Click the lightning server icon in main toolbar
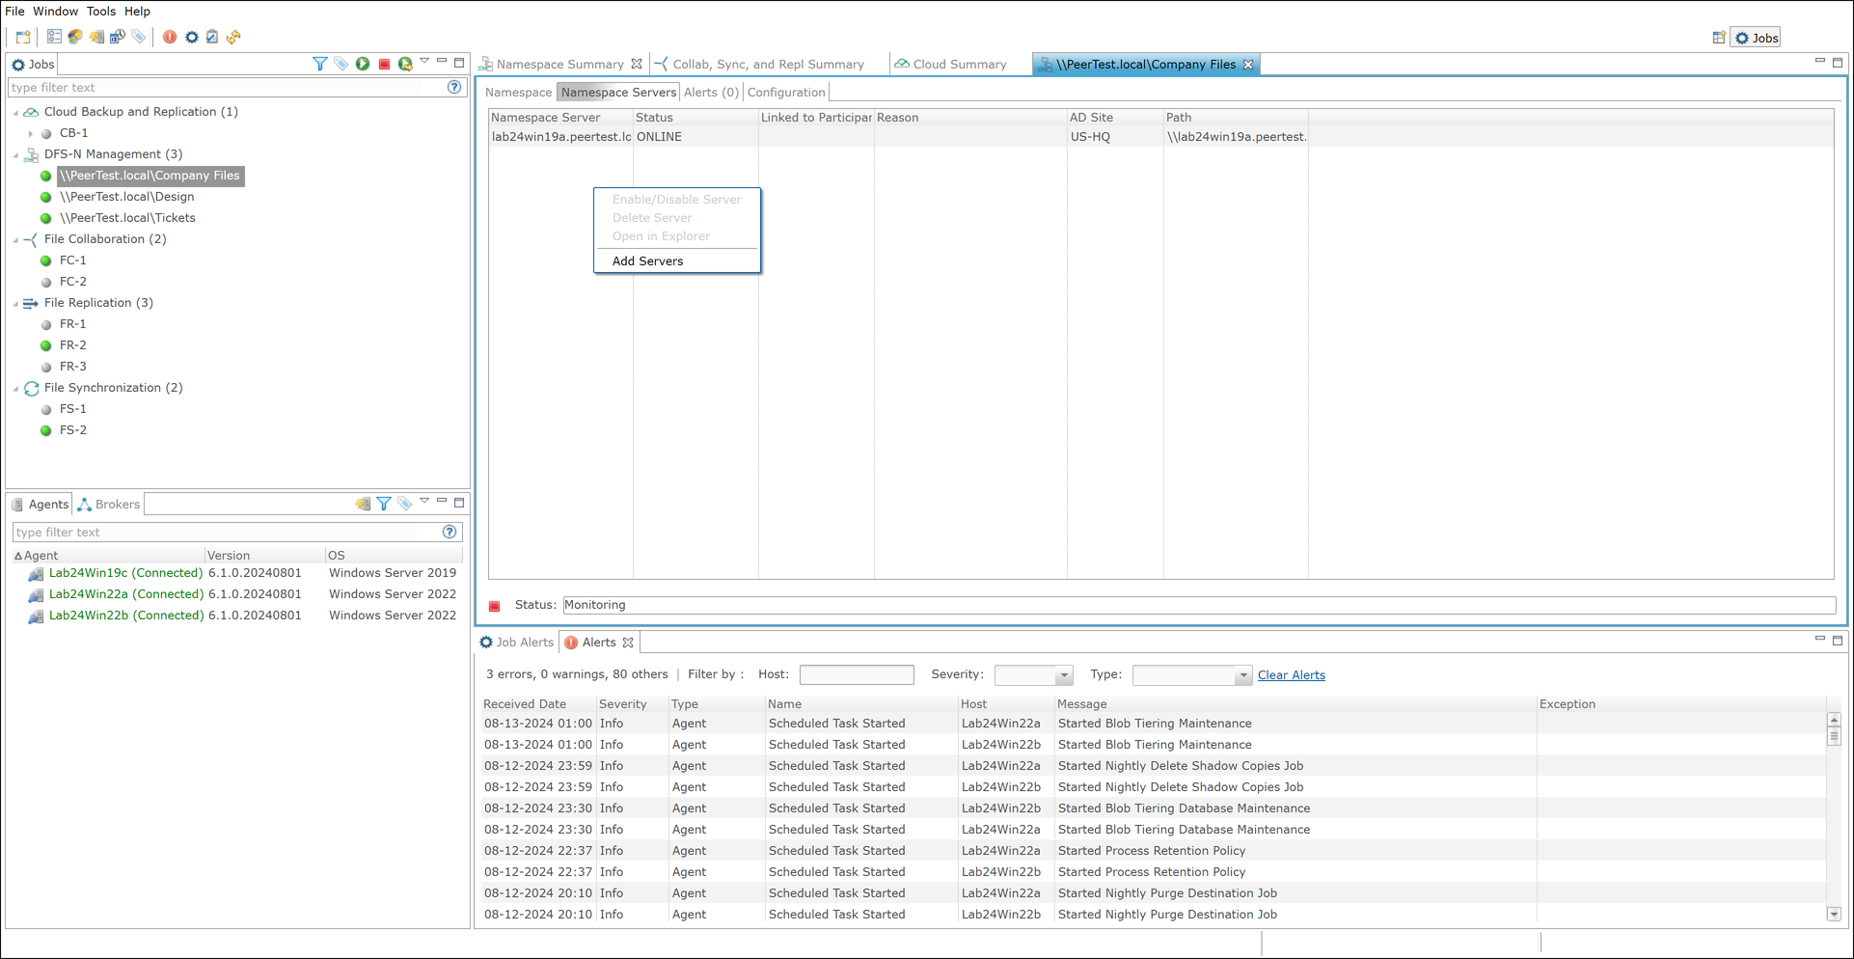Viewport: 1854px width, 959px height. coord(96,37)
